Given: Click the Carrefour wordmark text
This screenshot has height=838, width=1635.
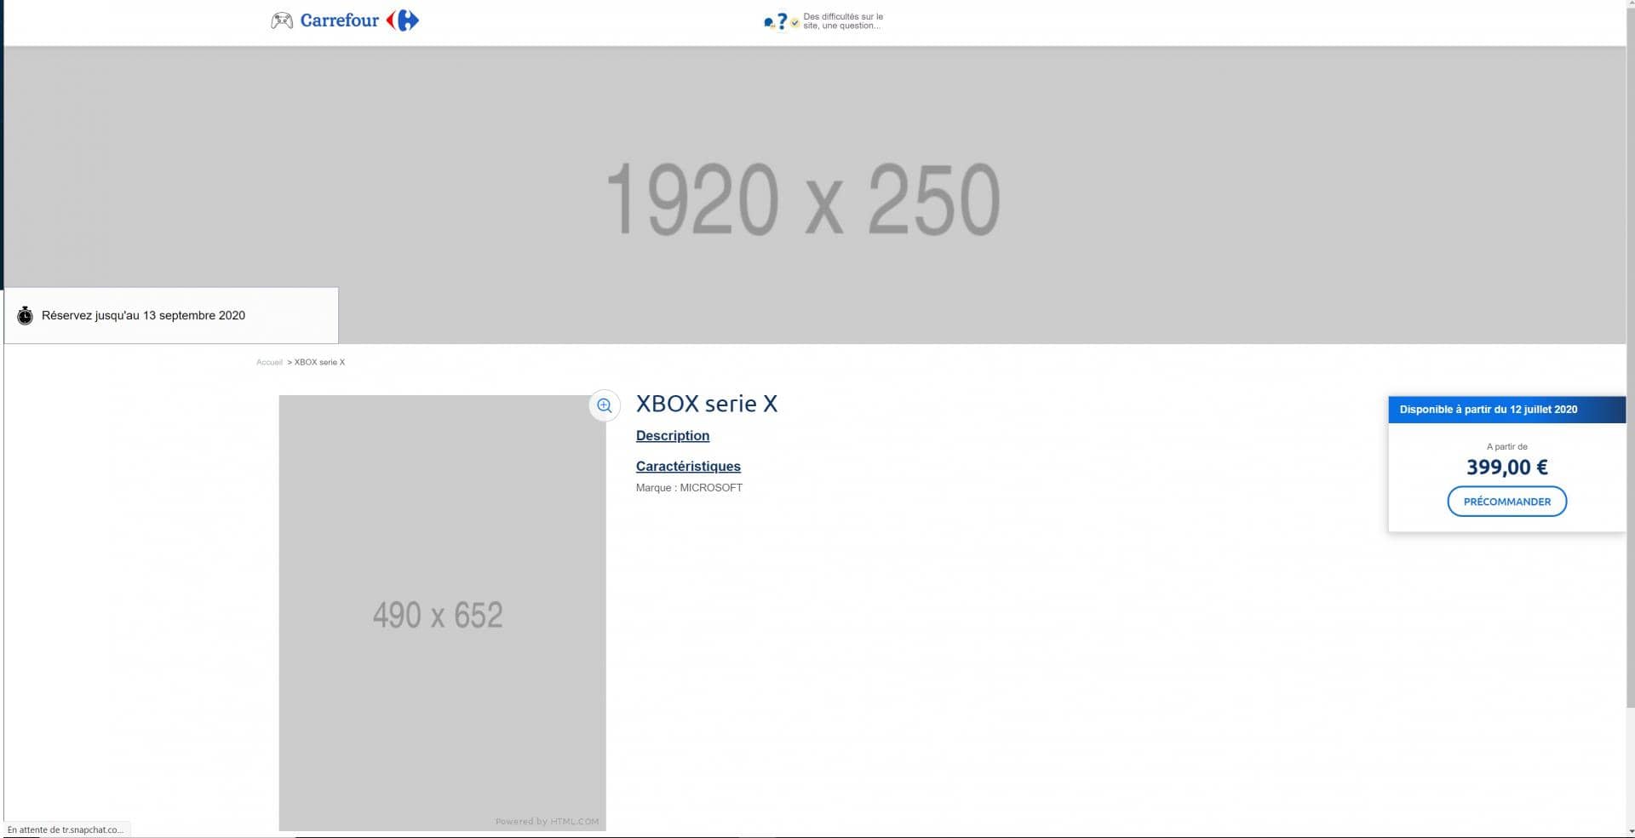Looking at the screenshot, I should (339, 20).
